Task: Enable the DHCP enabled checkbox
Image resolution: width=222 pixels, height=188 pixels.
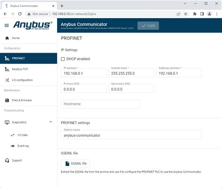Action: 63,59
